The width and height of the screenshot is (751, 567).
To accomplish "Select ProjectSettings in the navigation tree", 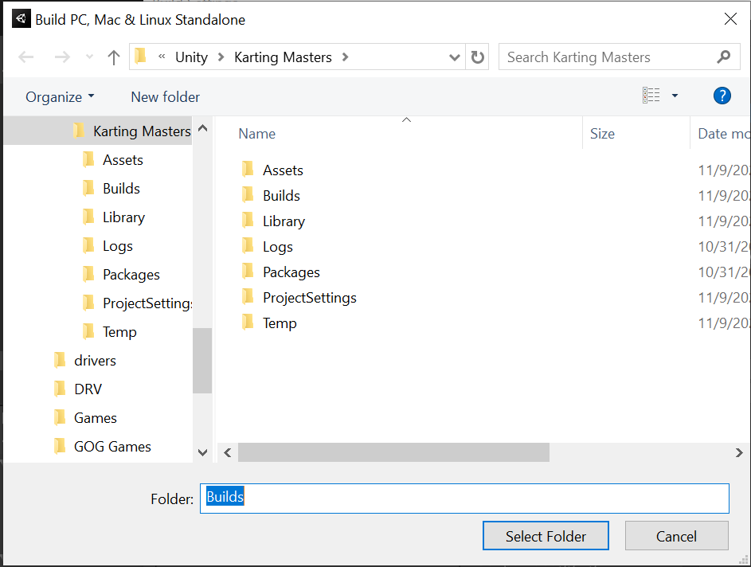I will (x=147, y=303).
